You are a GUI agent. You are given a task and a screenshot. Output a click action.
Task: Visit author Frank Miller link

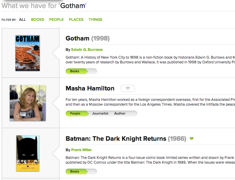(x=81, y=150)
